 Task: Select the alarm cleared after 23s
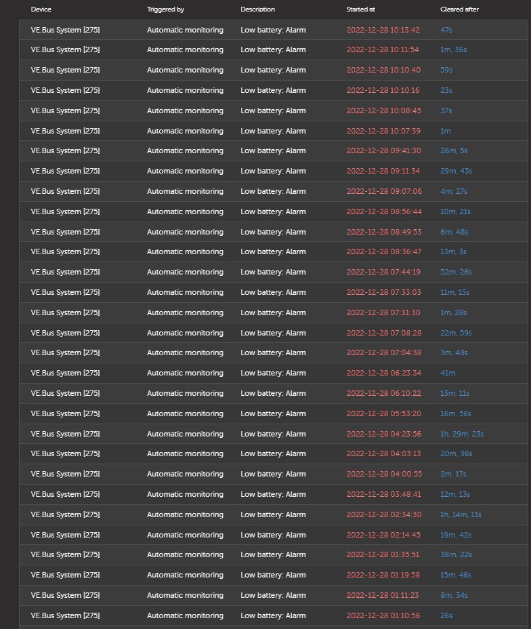point(274,90)
